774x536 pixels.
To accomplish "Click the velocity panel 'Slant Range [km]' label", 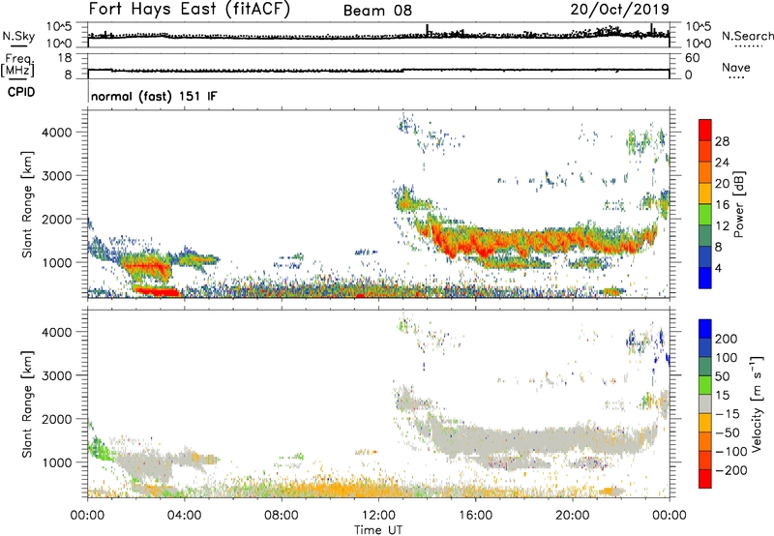I will tap(27, 403).
